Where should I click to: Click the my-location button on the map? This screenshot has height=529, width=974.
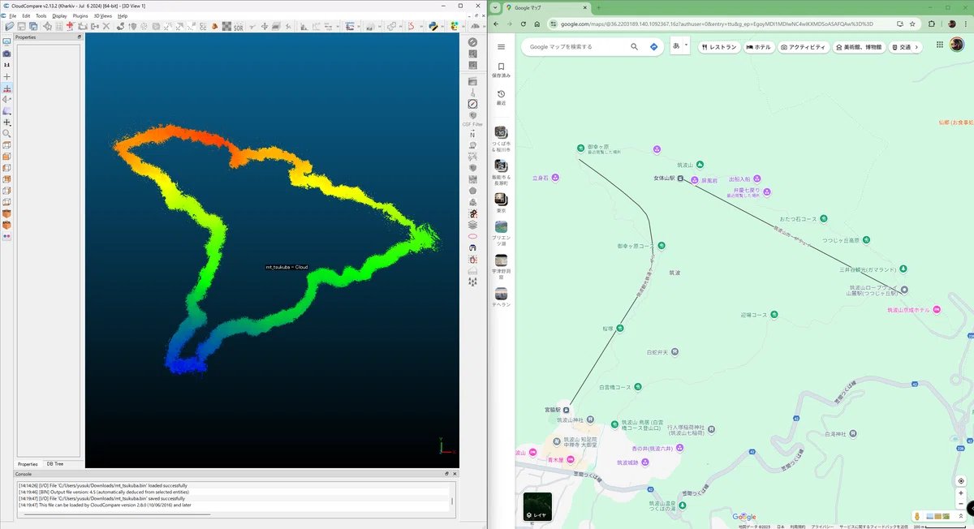click(961, 481)
